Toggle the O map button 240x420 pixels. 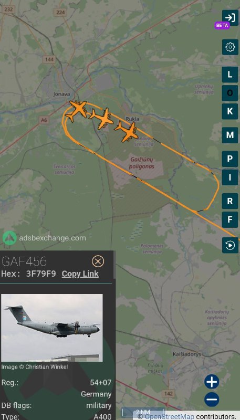[230, 93]
